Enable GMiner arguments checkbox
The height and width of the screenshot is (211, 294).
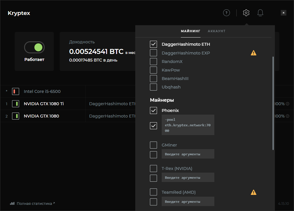[x=153, y=154]
